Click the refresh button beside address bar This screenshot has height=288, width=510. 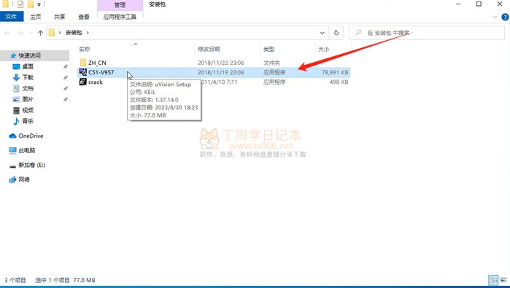336,33
